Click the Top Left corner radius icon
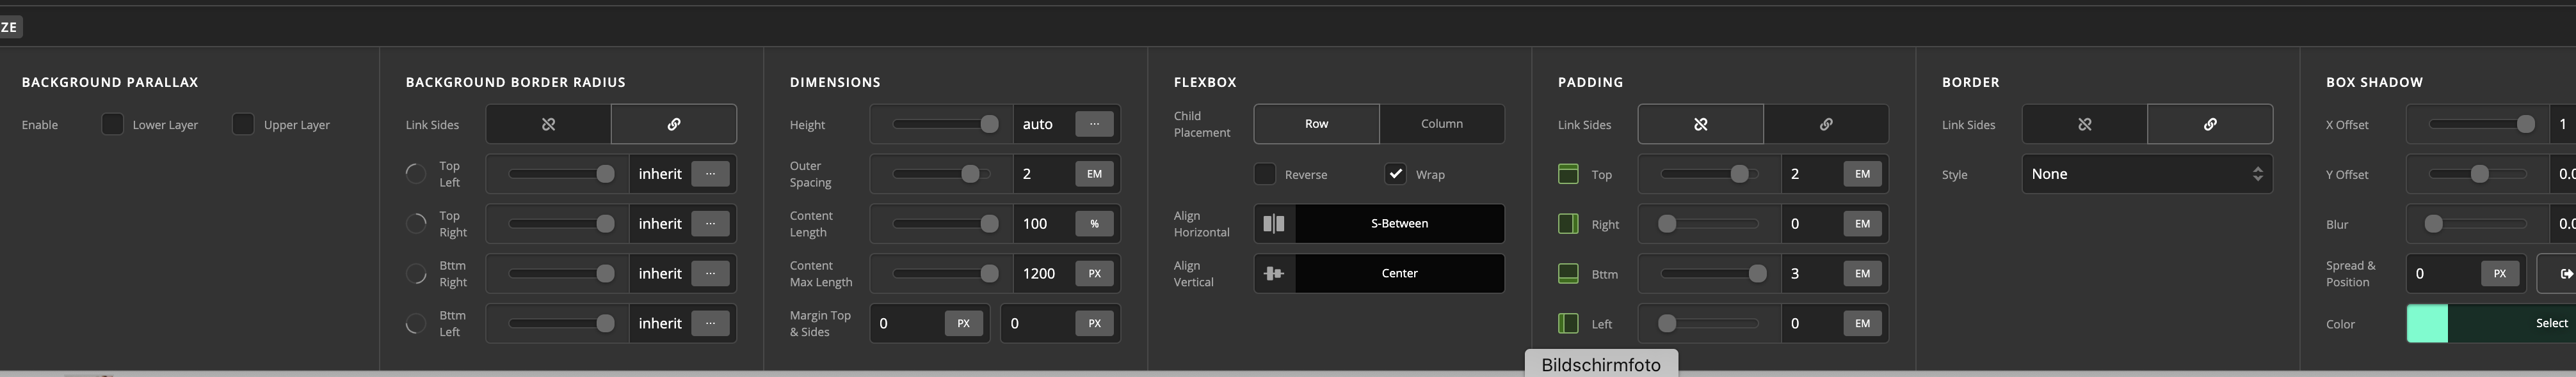Screen dimensions: 2576x377 tap(416, 174)
